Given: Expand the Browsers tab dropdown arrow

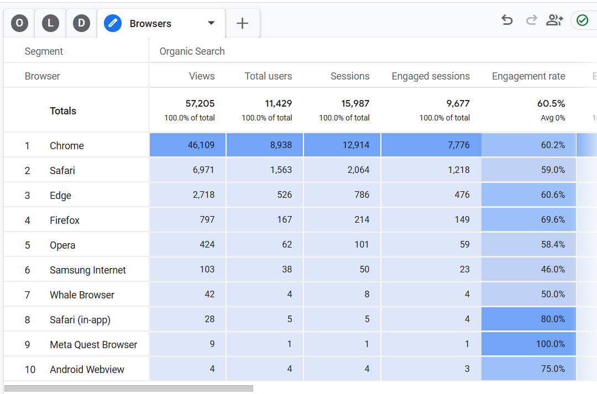Looking at the screenshot, I should (211, 23).
